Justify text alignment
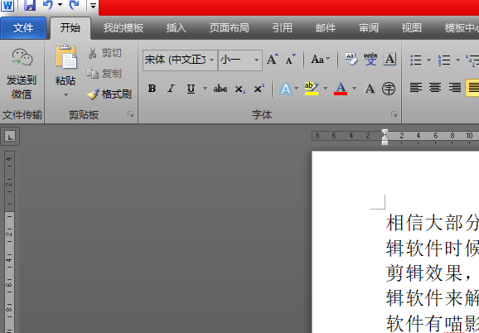 pyautogui.click(x=472, y=88)
